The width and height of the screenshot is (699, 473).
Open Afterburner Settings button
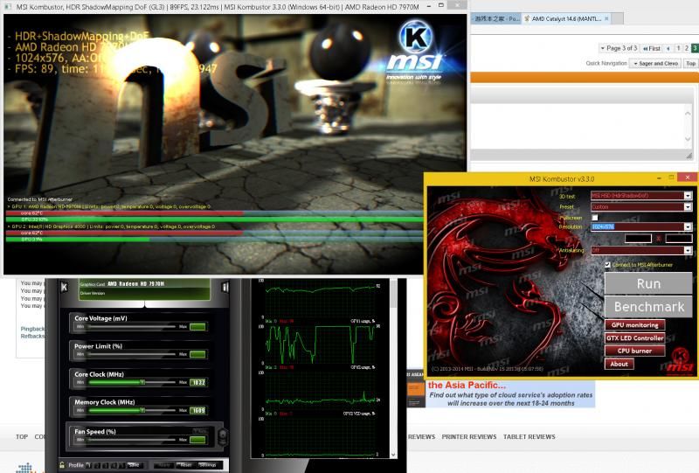(207, 464)
